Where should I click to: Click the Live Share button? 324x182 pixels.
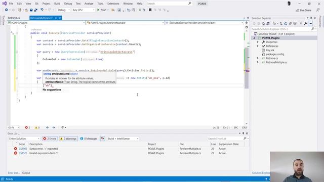[303, 10]
